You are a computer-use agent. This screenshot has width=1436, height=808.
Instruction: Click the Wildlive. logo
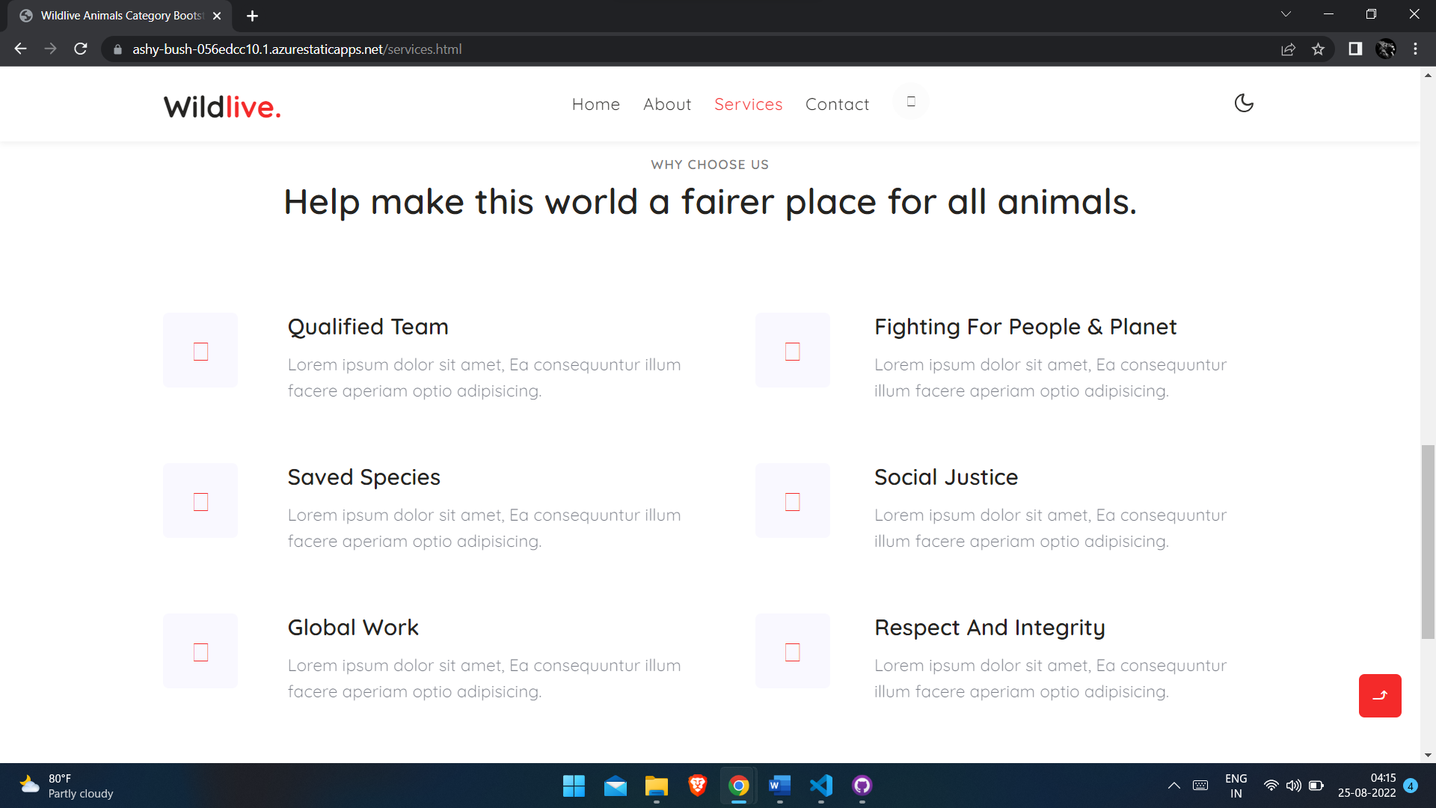pyautogui.click(x=222, y=107)
